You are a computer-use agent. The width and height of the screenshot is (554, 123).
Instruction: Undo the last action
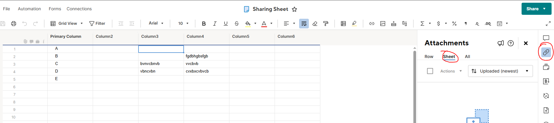25,24
